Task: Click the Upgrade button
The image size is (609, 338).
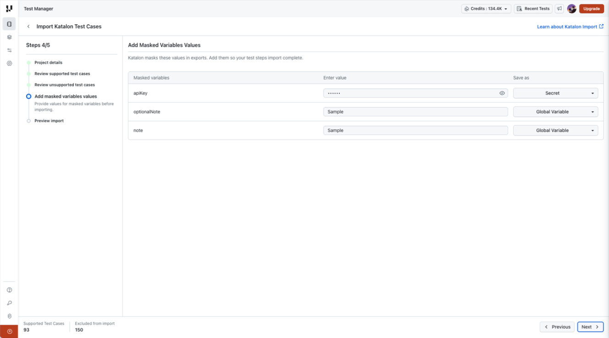Action: coord(591,9)
